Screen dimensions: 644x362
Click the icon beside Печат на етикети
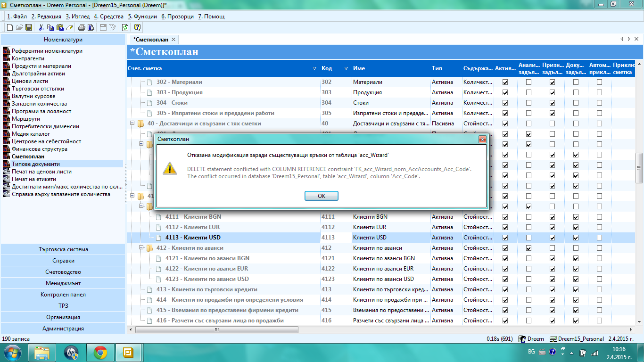6,179
